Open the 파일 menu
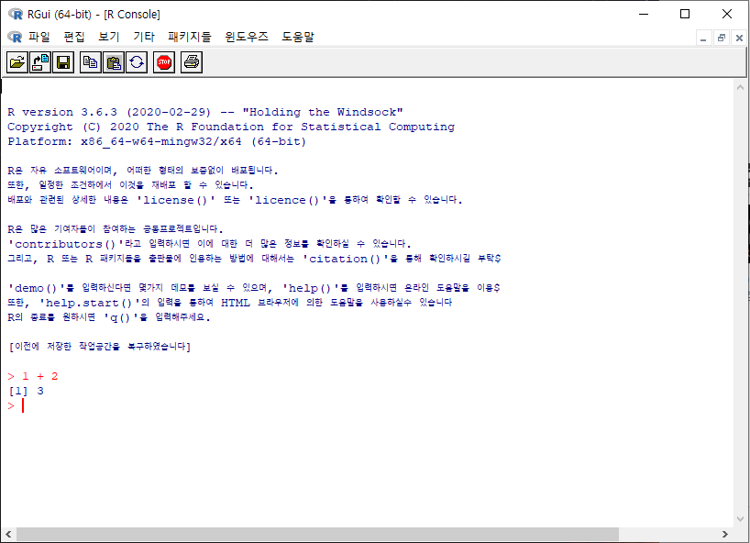Screen dimensions: 750x543 pos(39,37)
